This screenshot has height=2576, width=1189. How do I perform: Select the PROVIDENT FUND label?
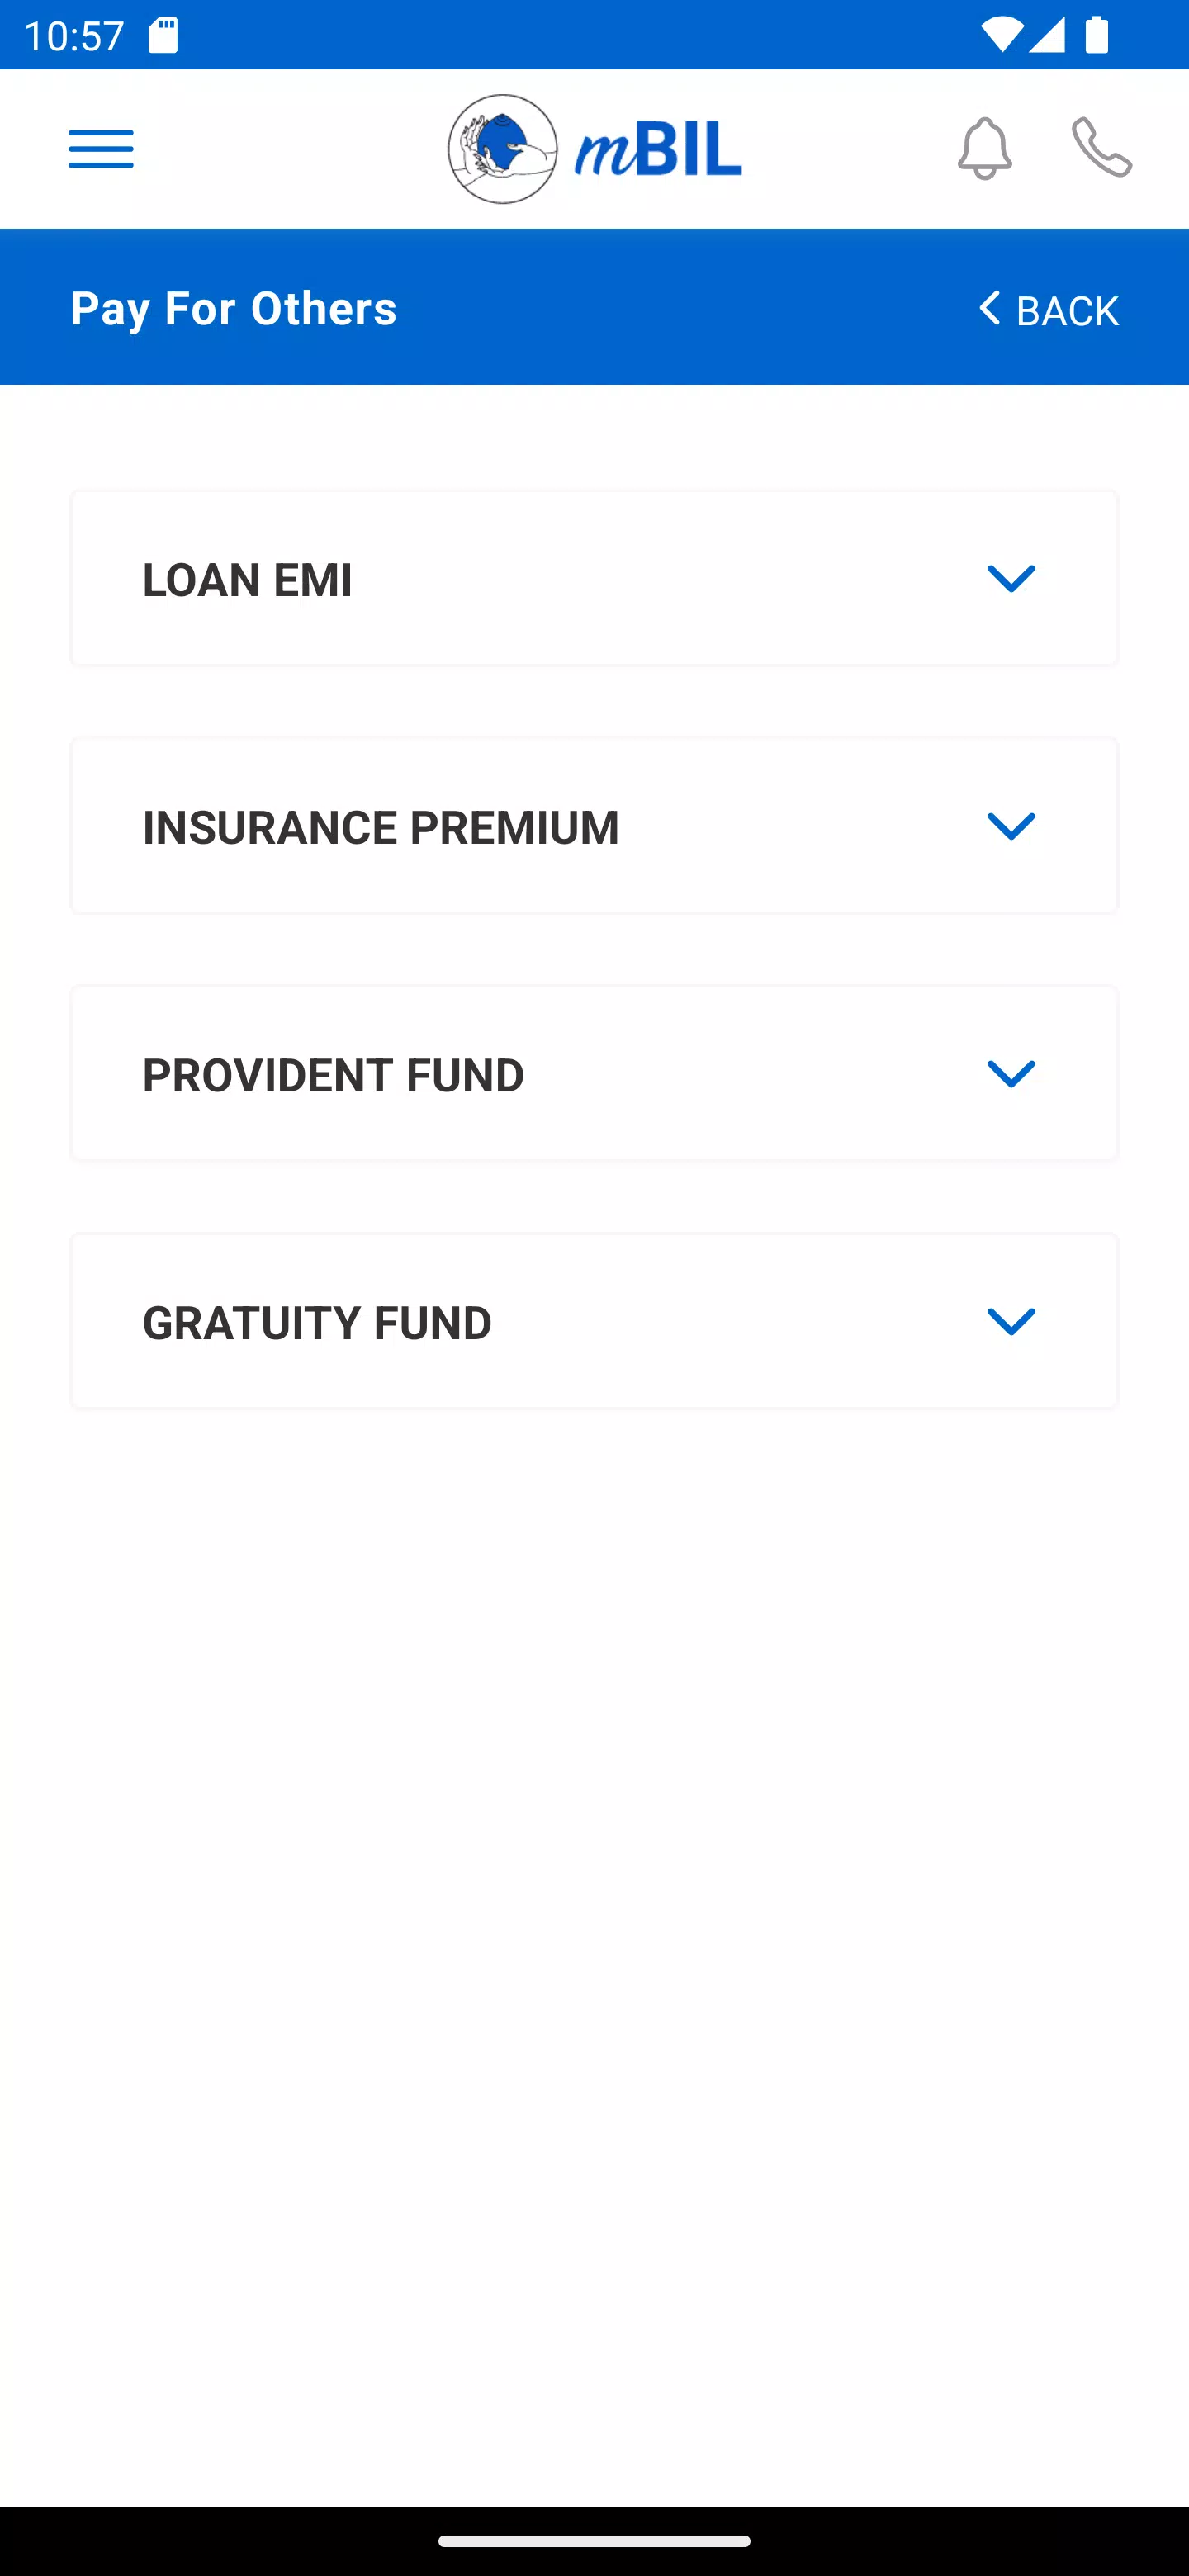click(x=333, y=1075)
